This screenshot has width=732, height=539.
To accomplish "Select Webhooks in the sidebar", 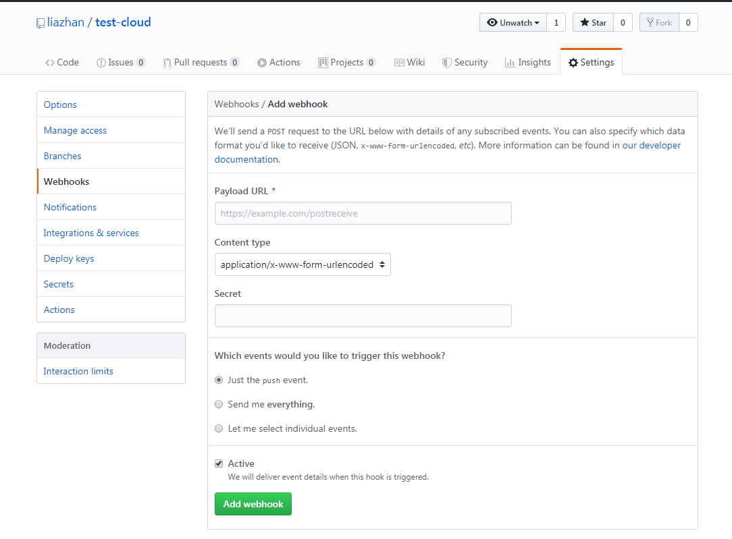I will tap(111, 181).
